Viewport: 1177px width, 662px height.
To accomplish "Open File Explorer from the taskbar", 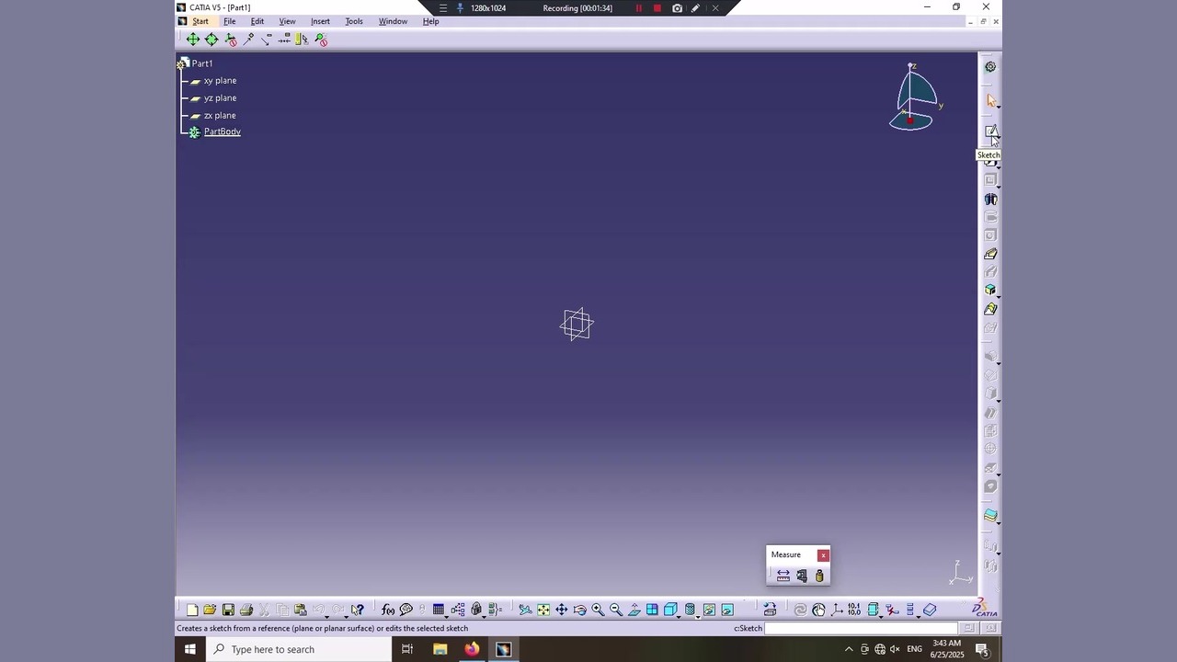I will (x=440, y=649).
